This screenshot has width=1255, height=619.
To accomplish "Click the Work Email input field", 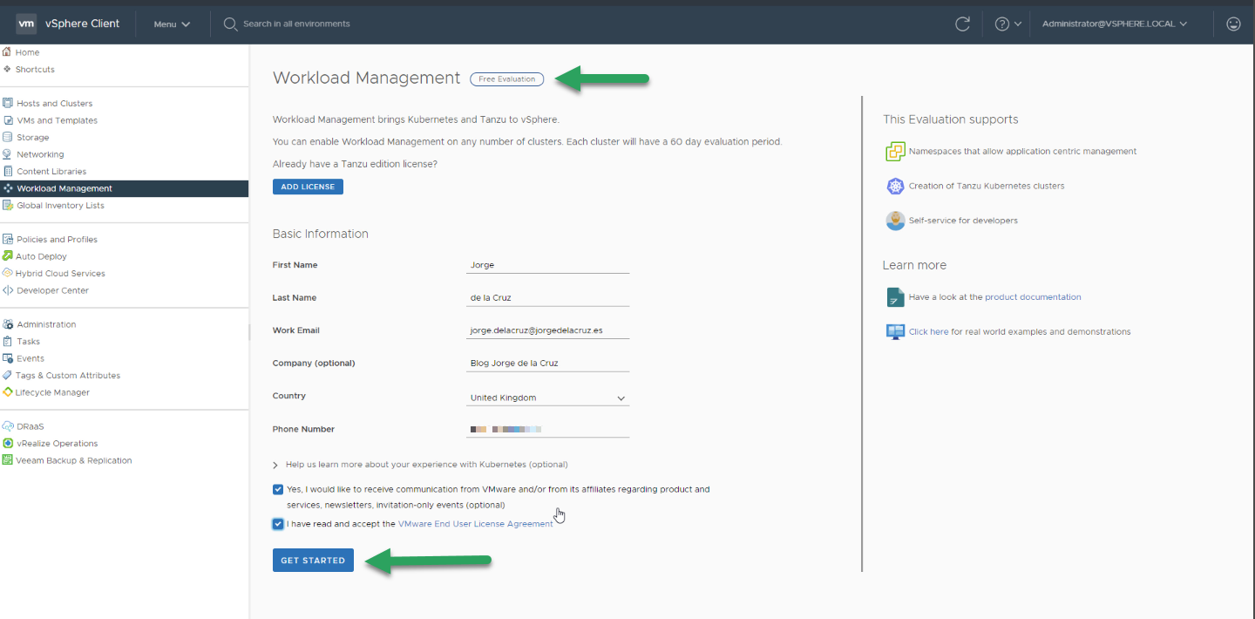I will coord(548,330).
